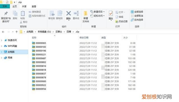Click 压缩 folder in address path

[x=69, y=32]
